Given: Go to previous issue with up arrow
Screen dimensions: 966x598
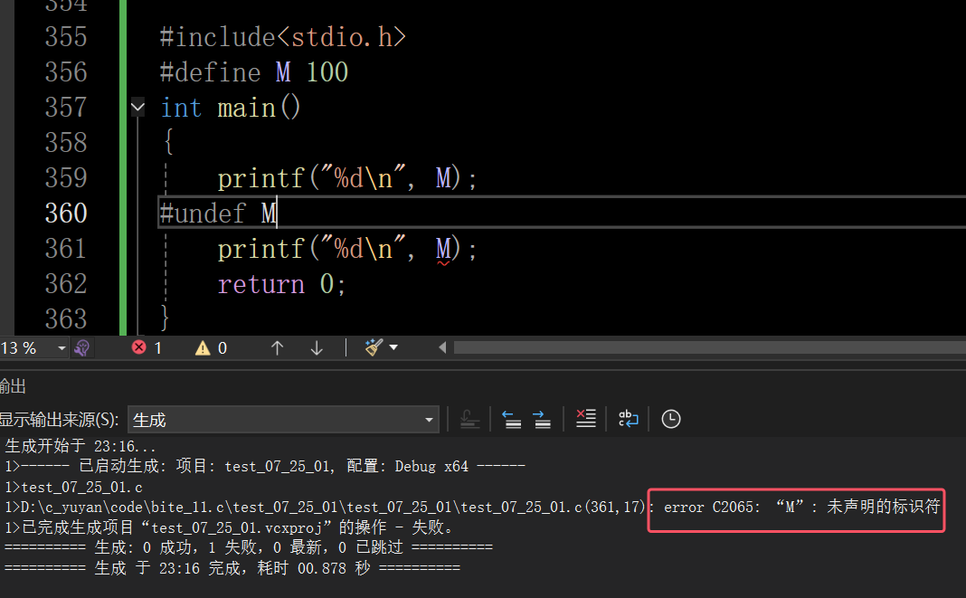Looking at the screenshot, I should click(278, 348).
